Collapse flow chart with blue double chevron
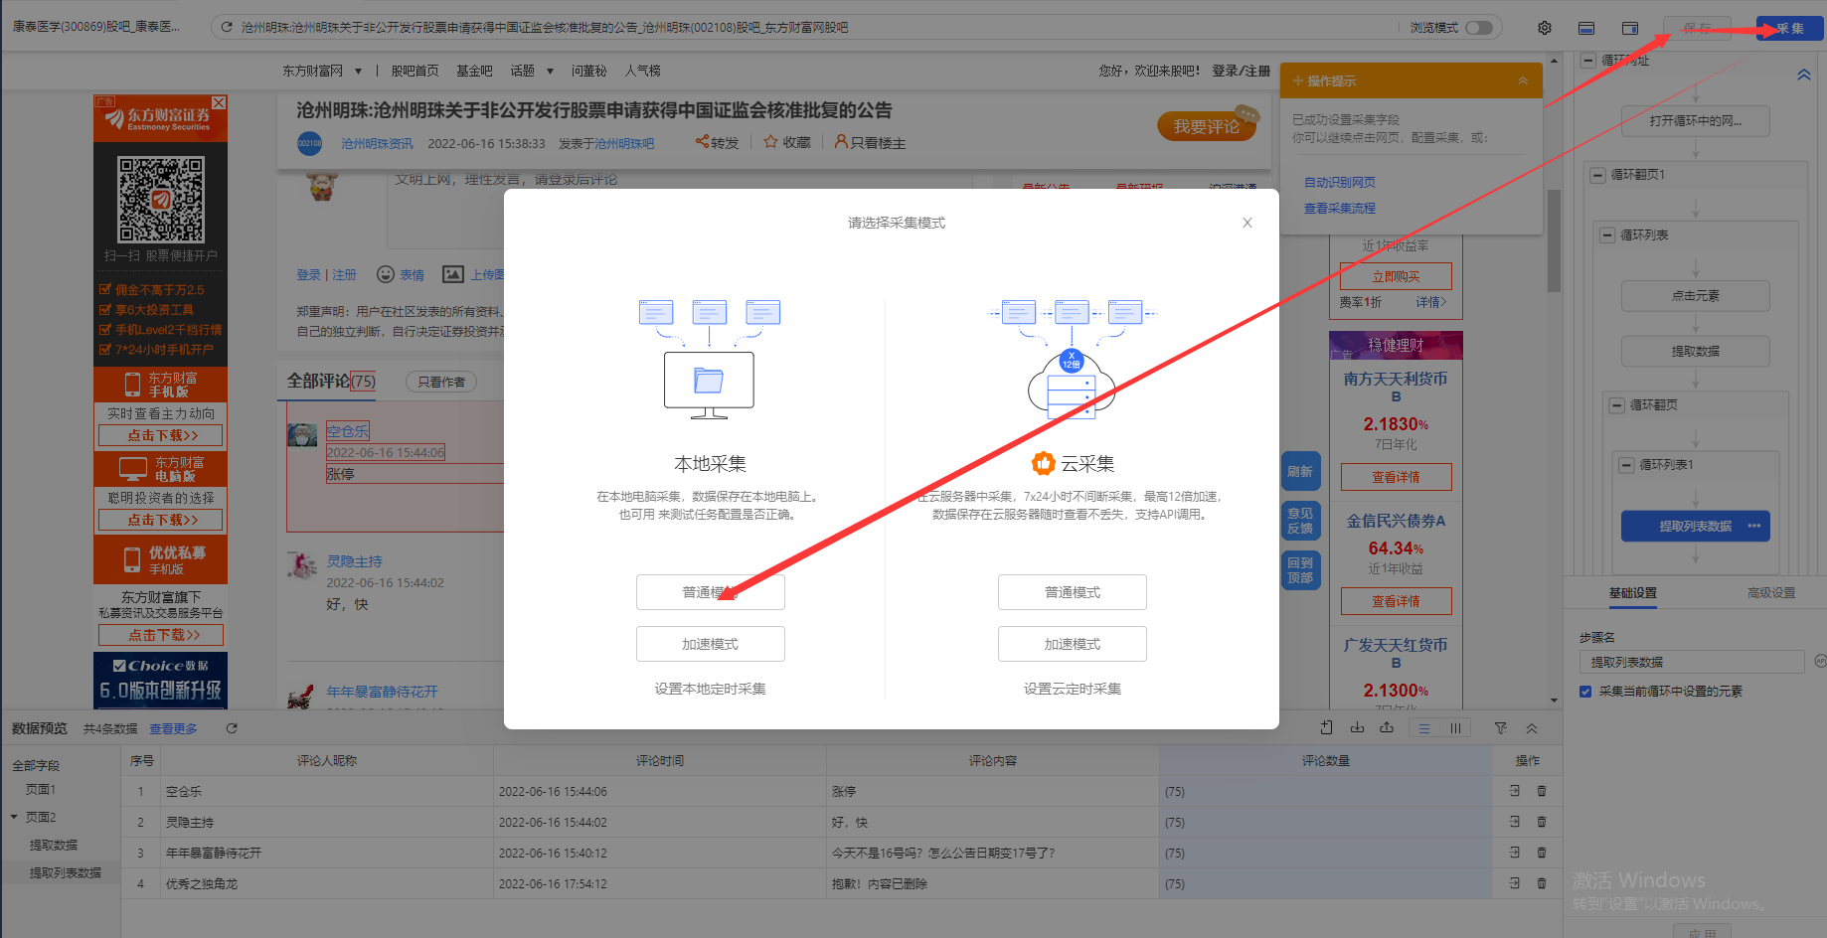Screen dimensions: 1827x938 (x=1803, y=75)
